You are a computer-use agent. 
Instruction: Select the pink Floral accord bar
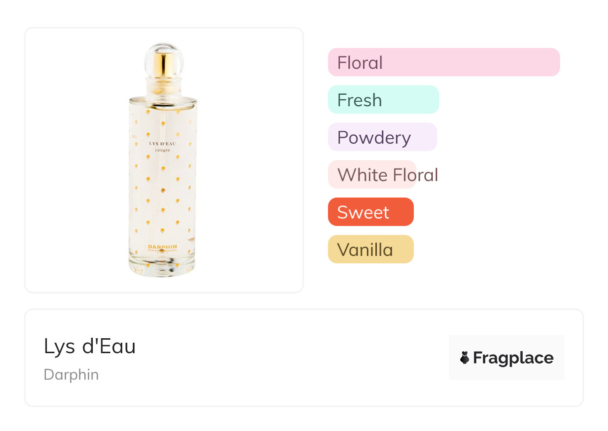(443, 62)
